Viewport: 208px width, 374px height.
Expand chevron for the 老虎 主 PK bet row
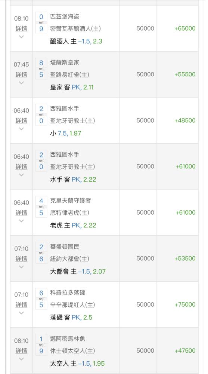[21, 221]
